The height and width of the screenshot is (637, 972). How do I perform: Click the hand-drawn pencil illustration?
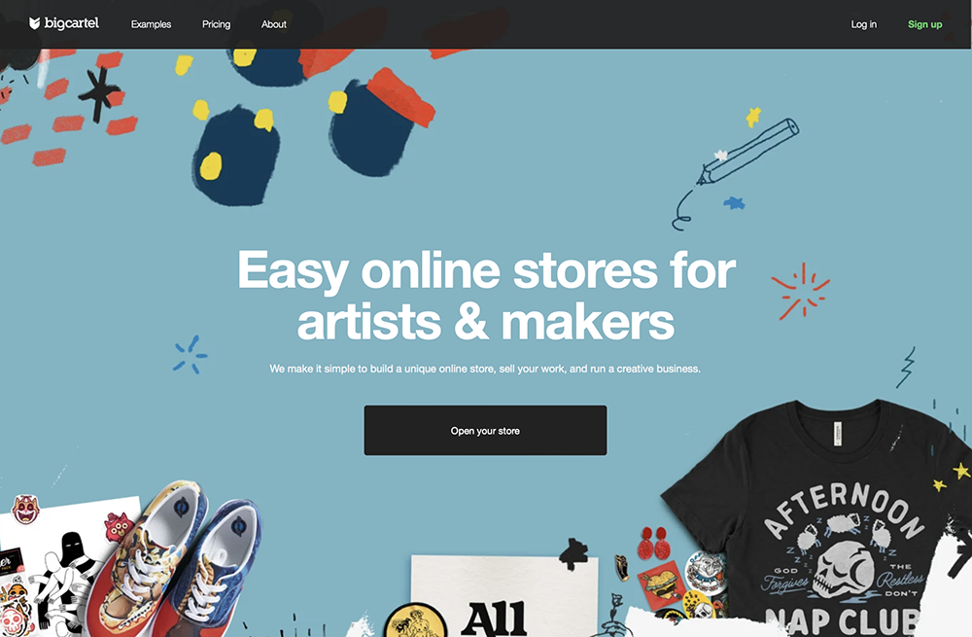click(x=737, y=170)
